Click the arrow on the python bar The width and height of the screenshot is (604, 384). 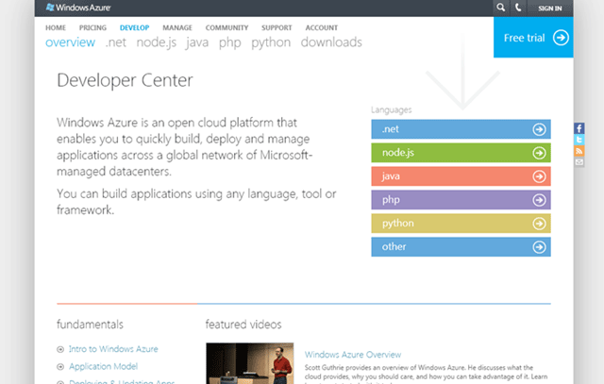pyautogui.click(x=539, y=224)
